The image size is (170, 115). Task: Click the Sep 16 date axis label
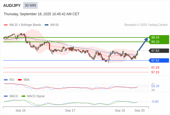pos(20,110)
